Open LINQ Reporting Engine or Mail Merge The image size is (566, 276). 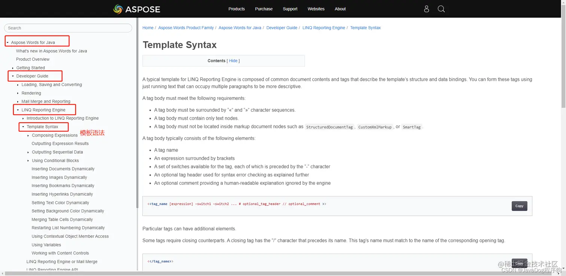pos(62,262)
